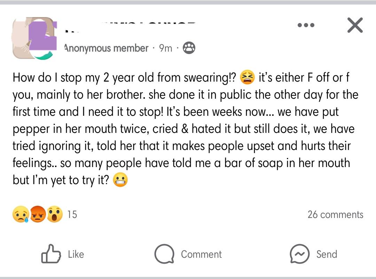
Task: Click the anonymous member privacy icon
Action: coord(189,48)
